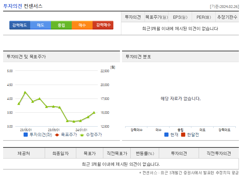242x179 pixels.
Task: Click the peak data point on the 수정주가 line
Action: [x=25, y=92]
